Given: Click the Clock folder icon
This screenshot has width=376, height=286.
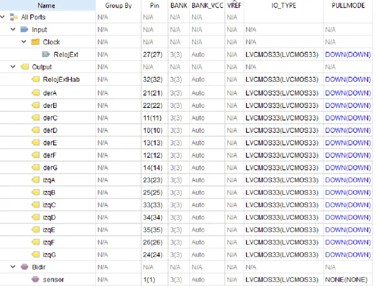Looking at the screenshot, I should coord(35,42).
